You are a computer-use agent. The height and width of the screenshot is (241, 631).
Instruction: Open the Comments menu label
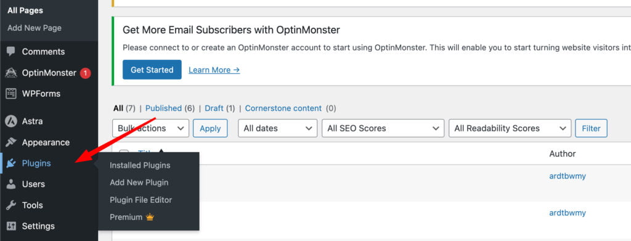click(44, 52)
